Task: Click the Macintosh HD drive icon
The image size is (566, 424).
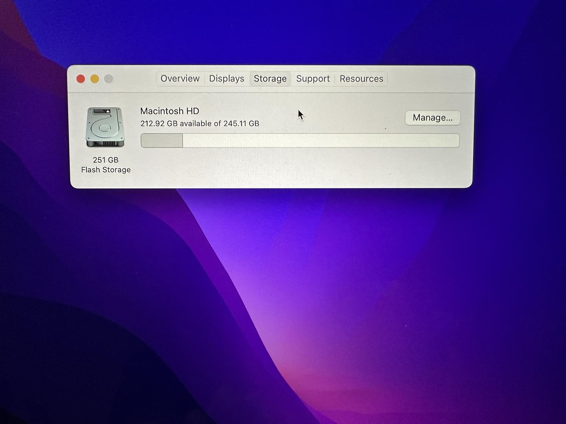Action: click(x=105, y=127)
